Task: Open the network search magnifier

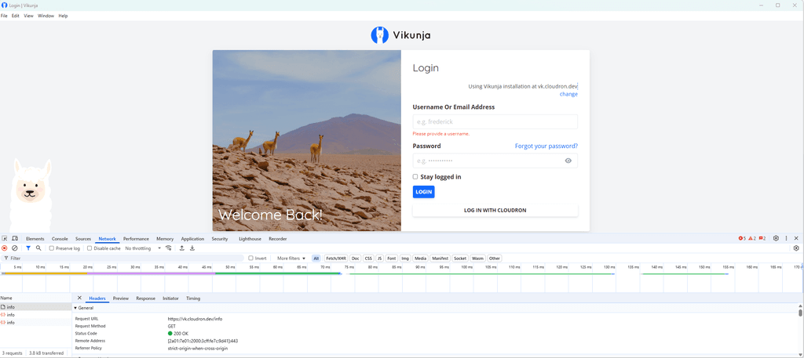Action: click(x=38, y=248)
